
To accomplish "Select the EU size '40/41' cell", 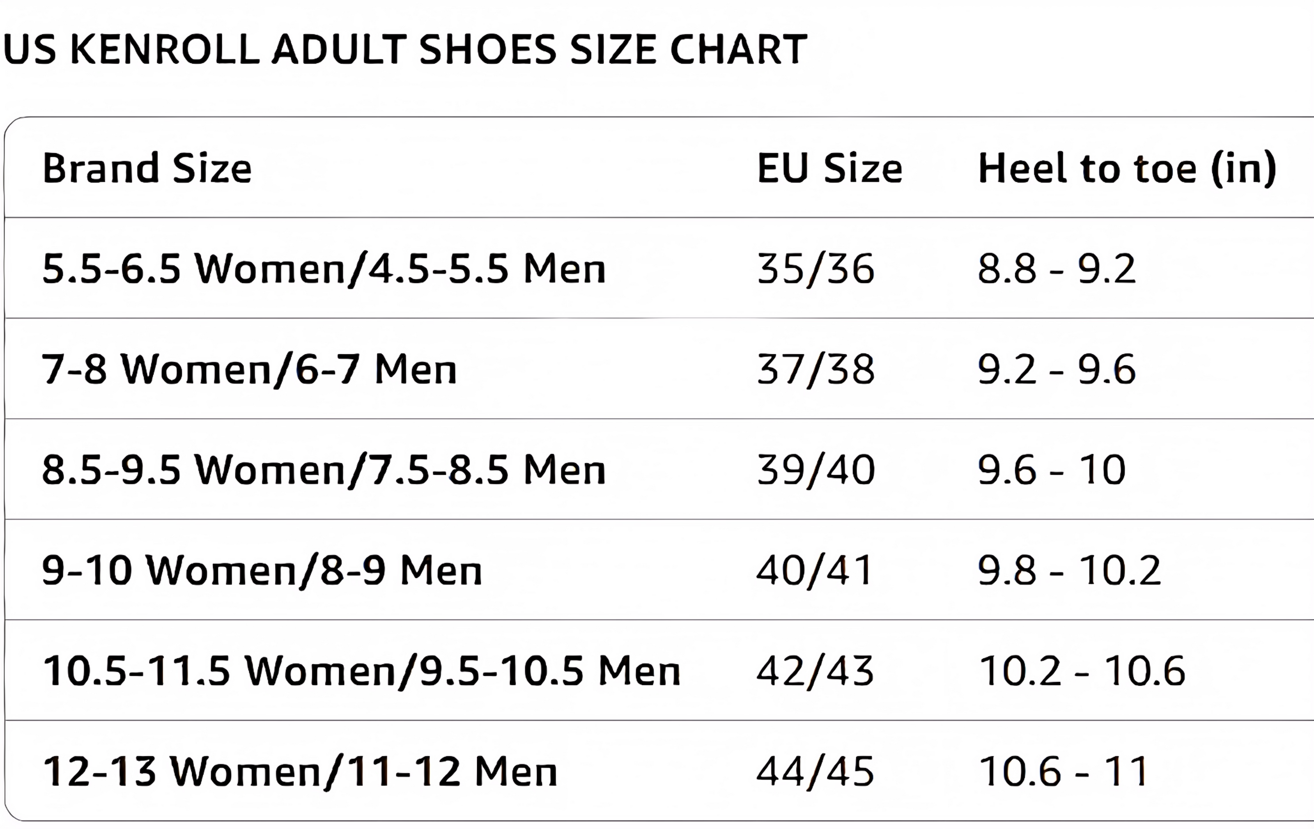I will (815, 570).
